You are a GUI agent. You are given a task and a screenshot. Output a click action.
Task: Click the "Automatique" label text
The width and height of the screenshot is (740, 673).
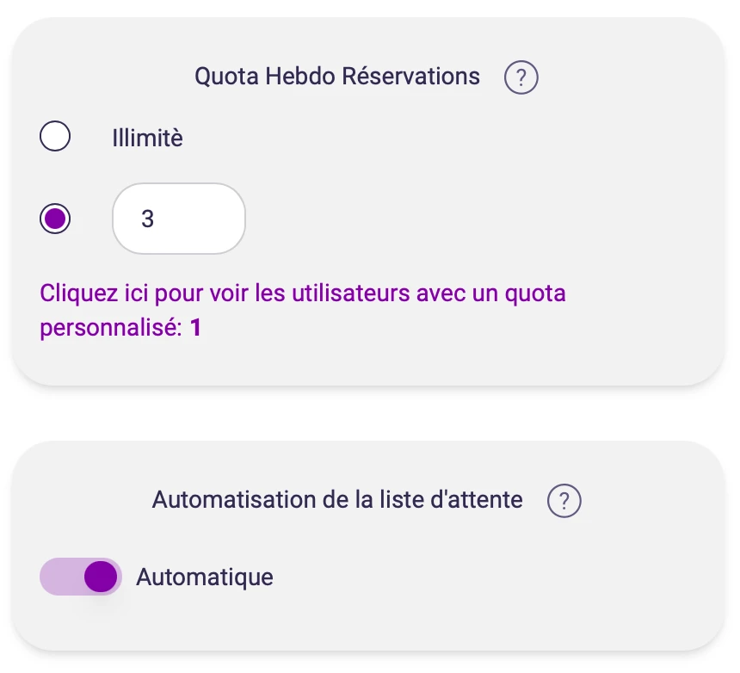[x=205, y=577]
